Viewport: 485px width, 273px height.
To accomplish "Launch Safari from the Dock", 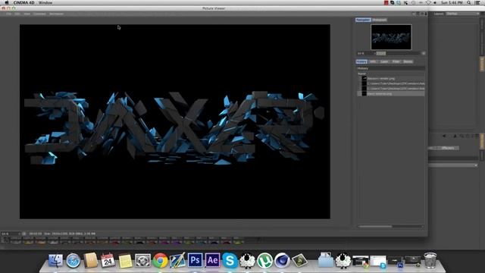I will point(74,261).
